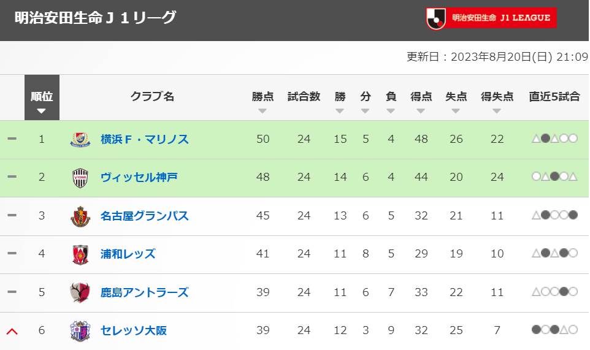This screenshot has width=590, height=350.
Task: Click the Cerezo Osaka club crest
Action: point(80,331)
